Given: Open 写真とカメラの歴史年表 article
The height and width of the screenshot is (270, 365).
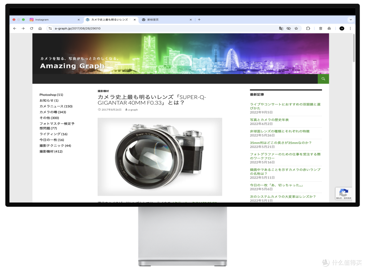Looking at the screenshot, I should click(x=269, y=120).
